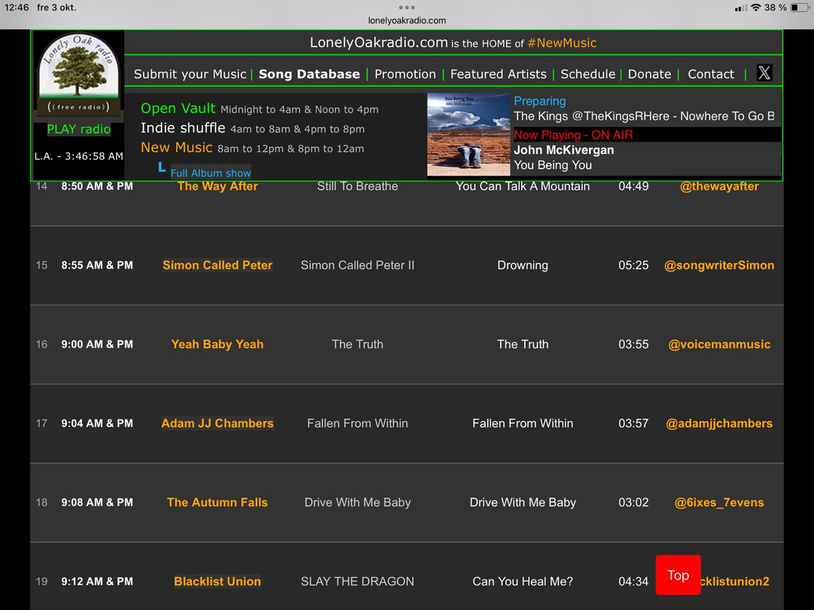Open the Contact page
Image resolution: width=814 pixels, height=610 pixels.
[x=711, y=74]
